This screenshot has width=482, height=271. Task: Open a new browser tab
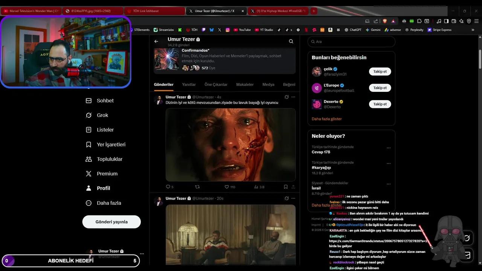click(314, 11)
